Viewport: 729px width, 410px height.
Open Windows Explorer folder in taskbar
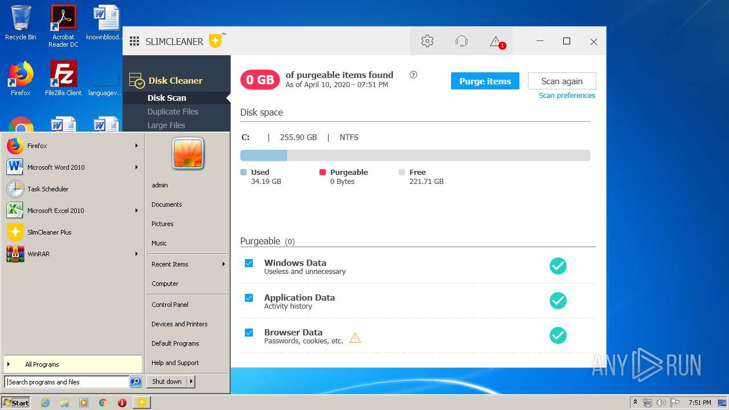pyautogui.click(x=64, y=403)
